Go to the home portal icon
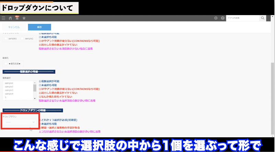The image size is (275, 152). coord(10,18)
